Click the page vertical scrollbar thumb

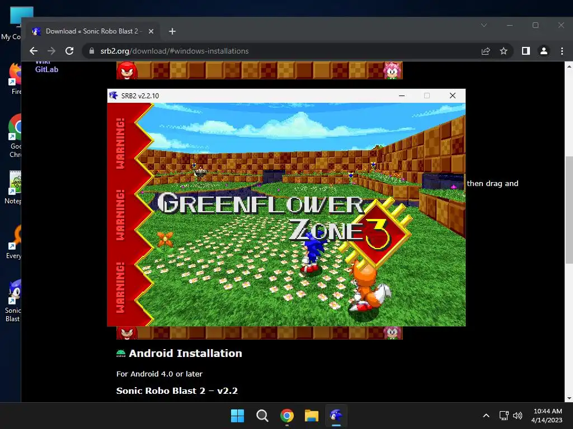click(x=569, y=210)
